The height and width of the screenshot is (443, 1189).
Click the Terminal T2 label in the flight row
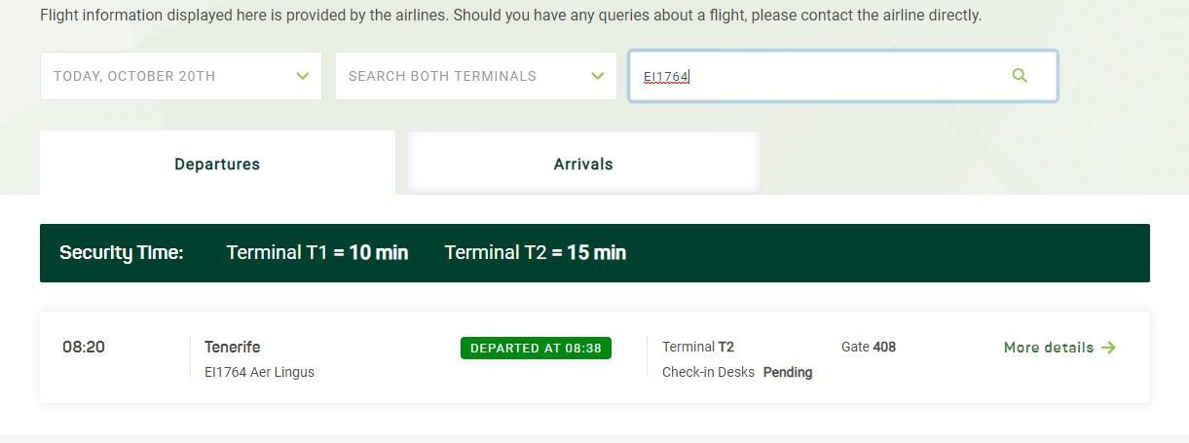point(698,347)
